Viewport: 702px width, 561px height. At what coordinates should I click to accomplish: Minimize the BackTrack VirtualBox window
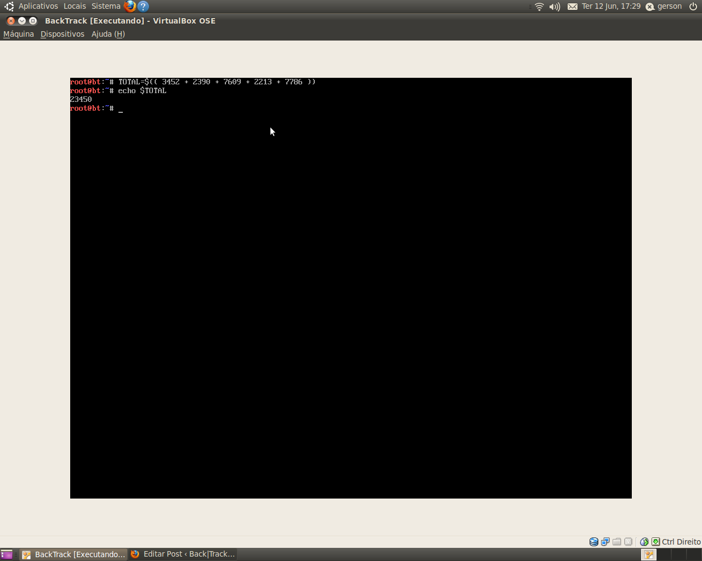[x=22, y=21]
